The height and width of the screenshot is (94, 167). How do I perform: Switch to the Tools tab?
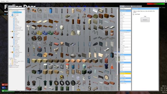[122, 6]
